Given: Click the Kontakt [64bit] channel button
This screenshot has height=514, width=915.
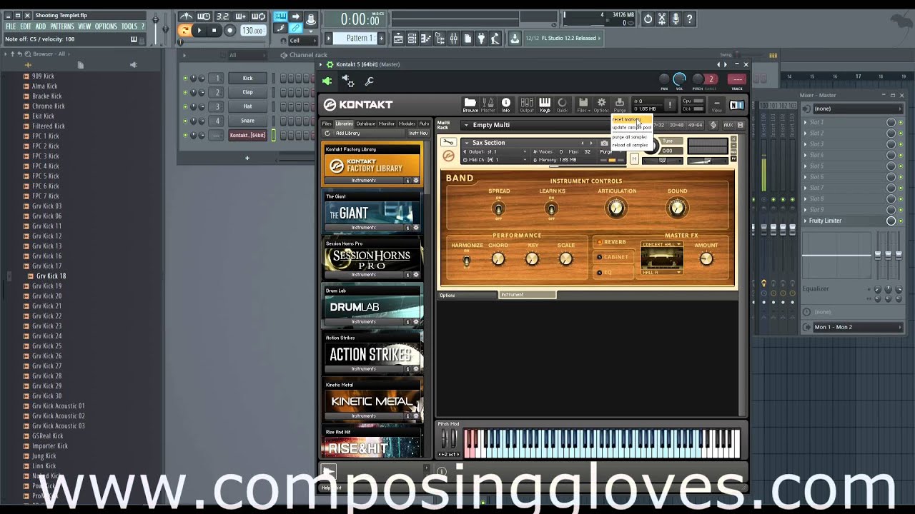Looking at the screenshot, I should point(247,136).
